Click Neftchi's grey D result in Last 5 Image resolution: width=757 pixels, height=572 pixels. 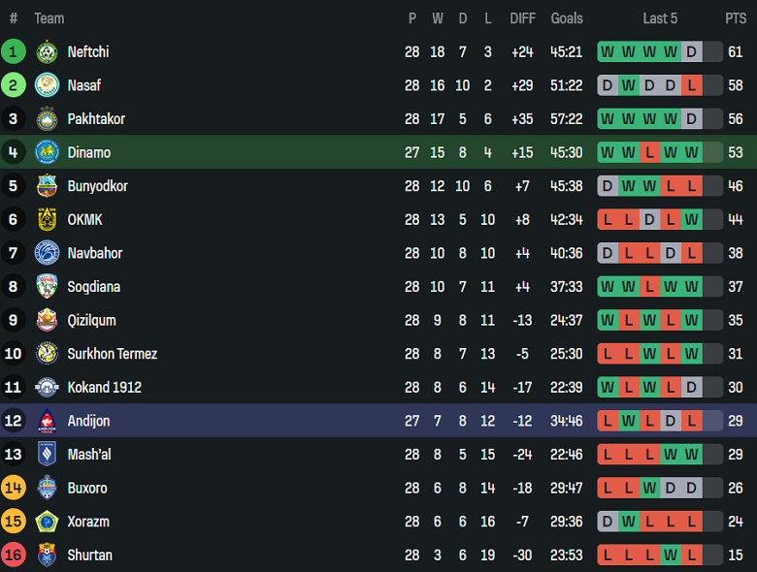[x=692, y=52]
